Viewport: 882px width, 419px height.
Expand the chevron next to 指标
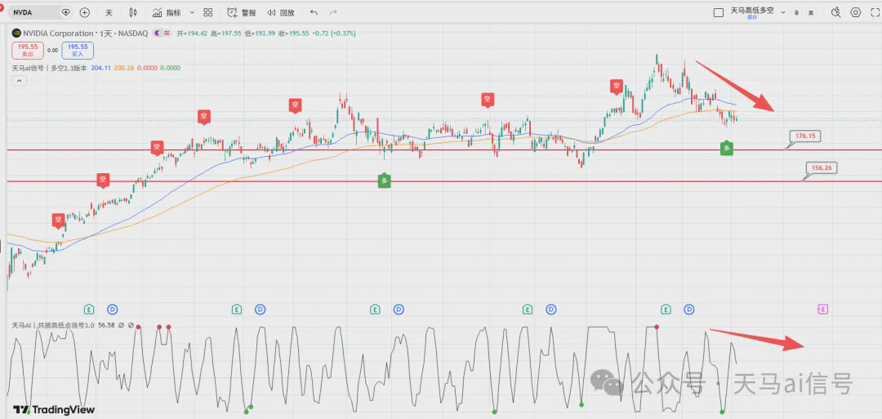[192, 12]
